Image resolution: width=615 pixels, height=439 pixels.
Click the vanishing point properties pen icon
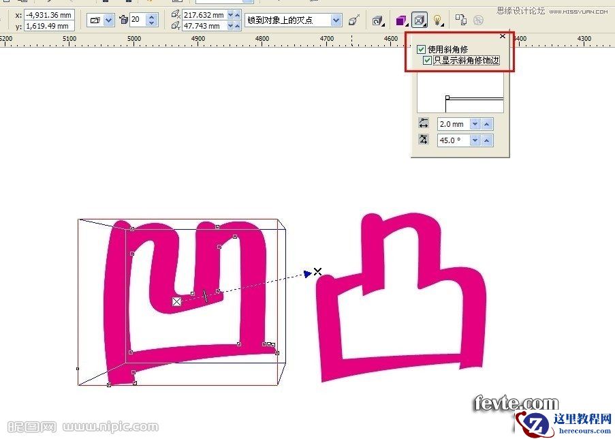pos(354,20)
